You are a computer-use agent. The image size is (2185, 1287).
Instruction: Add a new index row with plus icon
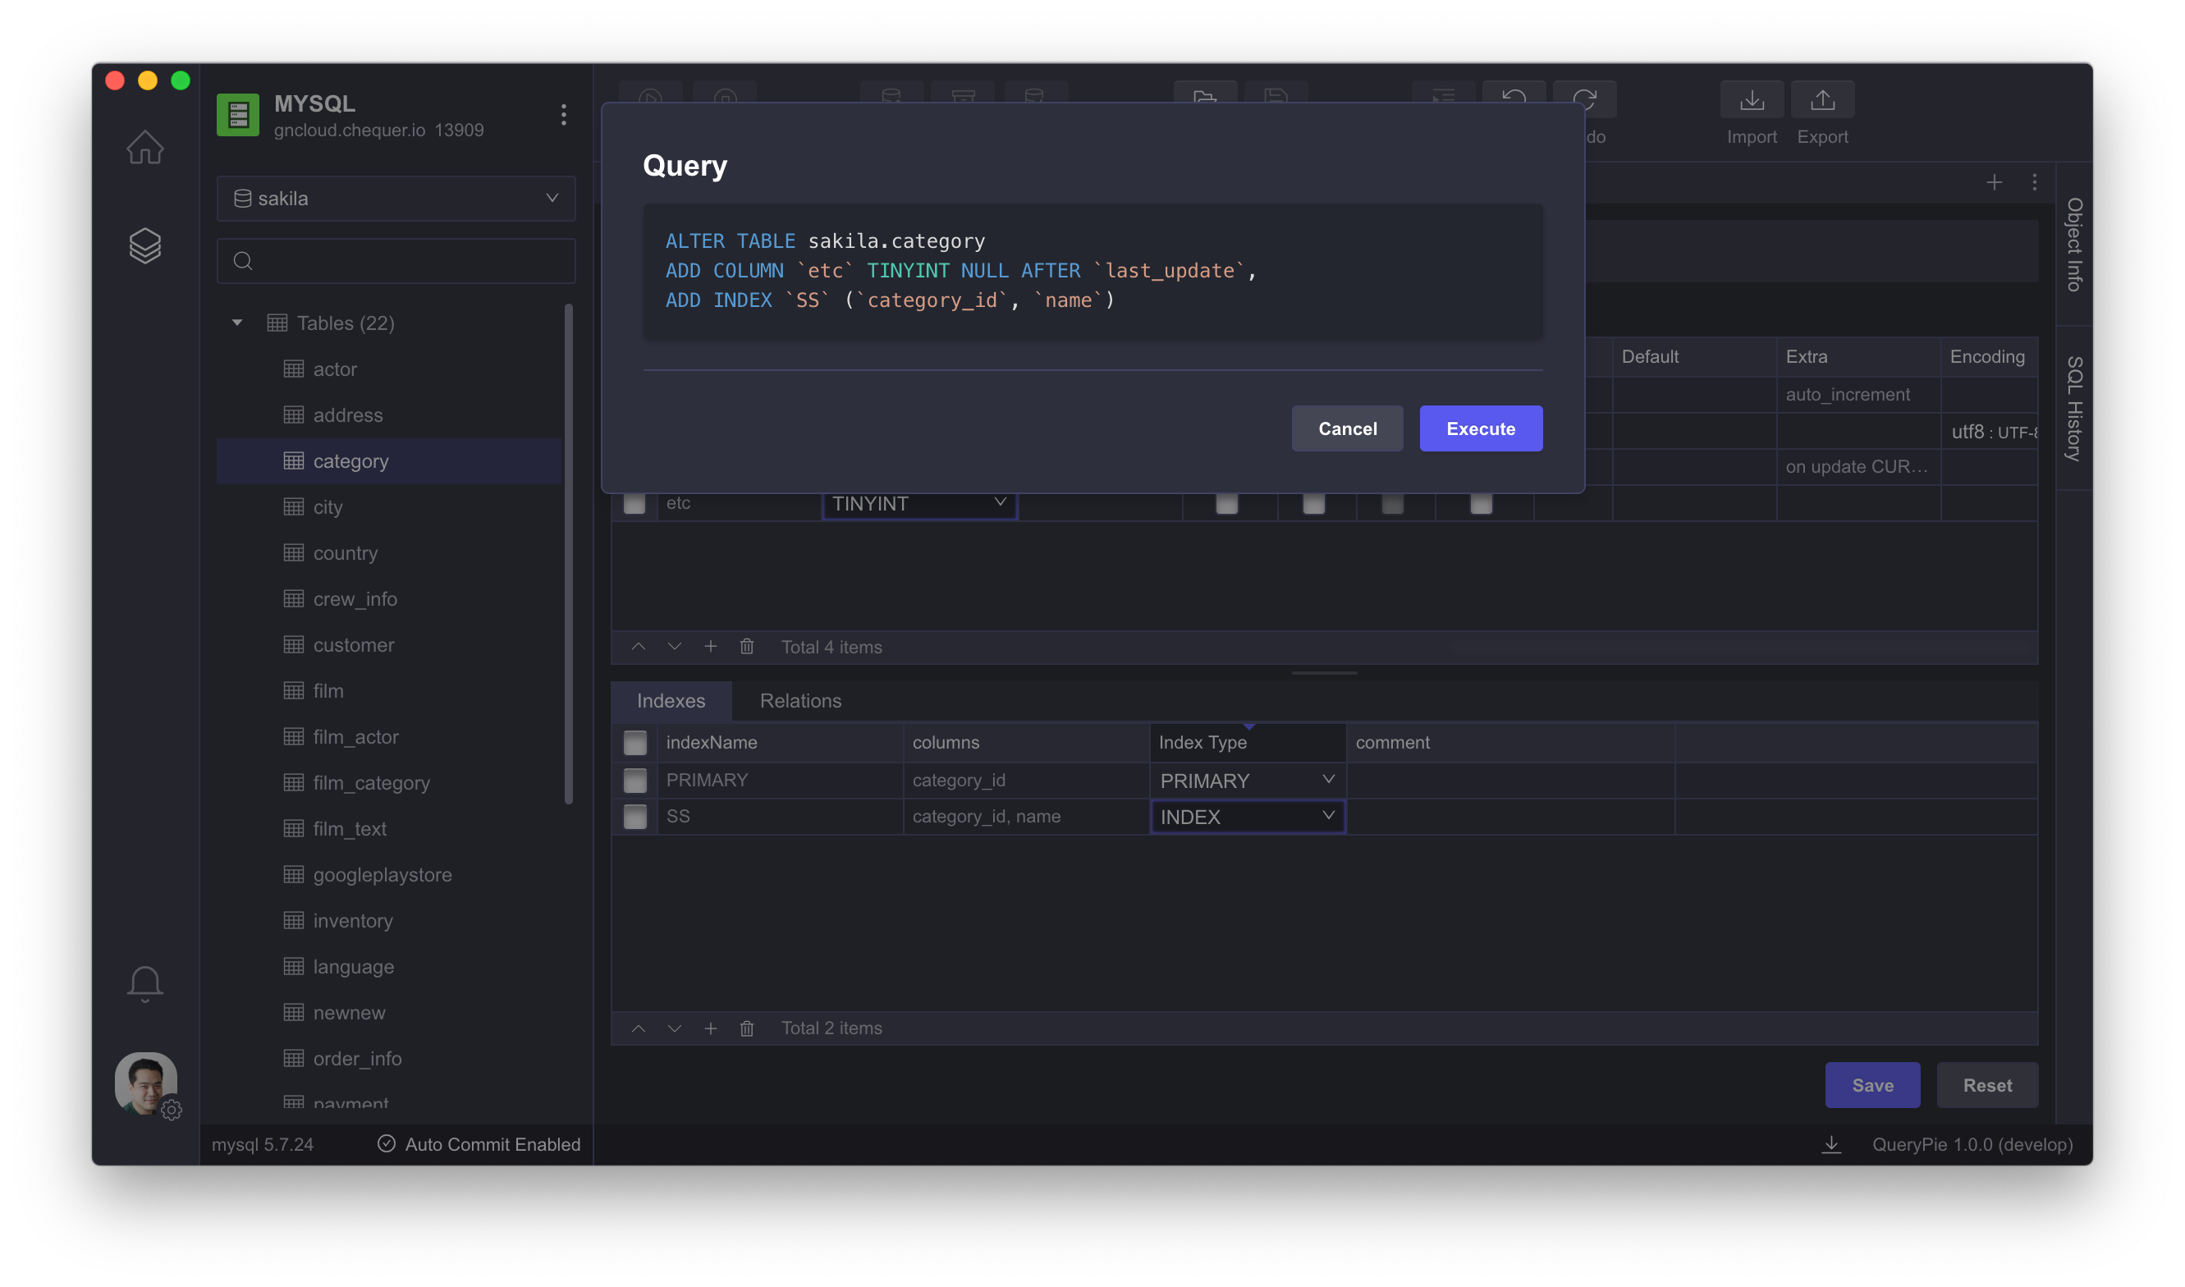click(711, 1028)
